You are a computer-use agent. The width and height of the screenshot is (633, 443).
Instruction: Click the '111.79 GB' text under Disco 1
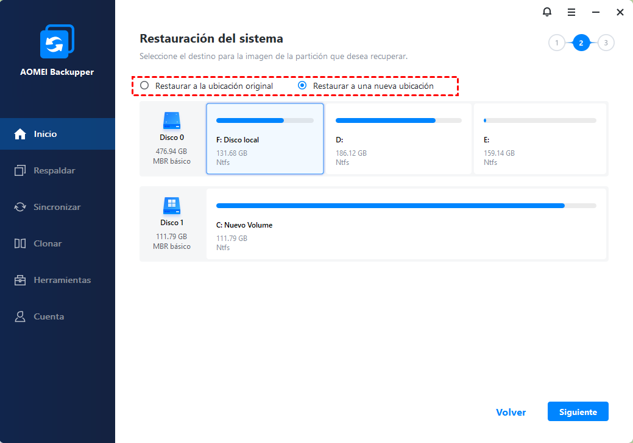click(x=172, y=236)
